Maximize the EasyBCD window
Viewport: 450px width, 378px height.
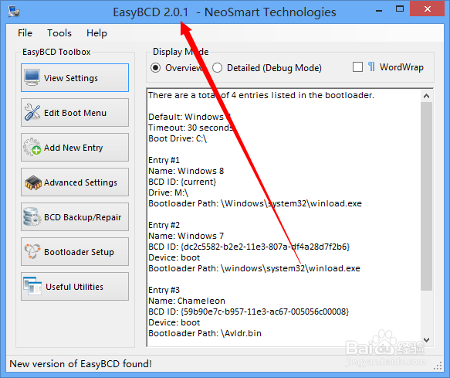pyautogui.click(x=400, y=9)
